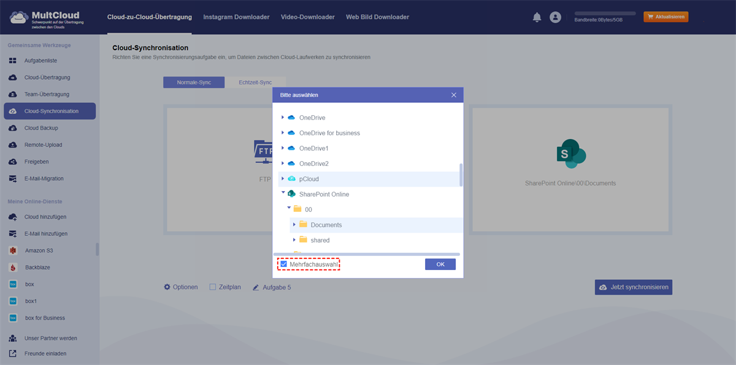Click the Backblaze flame icon
The image size is (736, 365).
(x=13, y=268)
